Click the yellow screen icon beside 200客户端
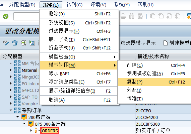This screenshot has width=191, height=134. click(x=24, y=117)
